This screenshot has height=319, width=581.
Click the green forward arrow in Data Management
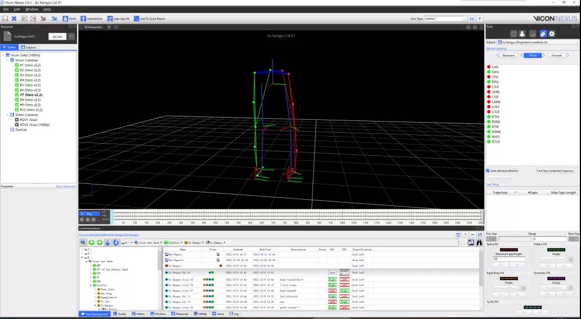pos(100,242)
